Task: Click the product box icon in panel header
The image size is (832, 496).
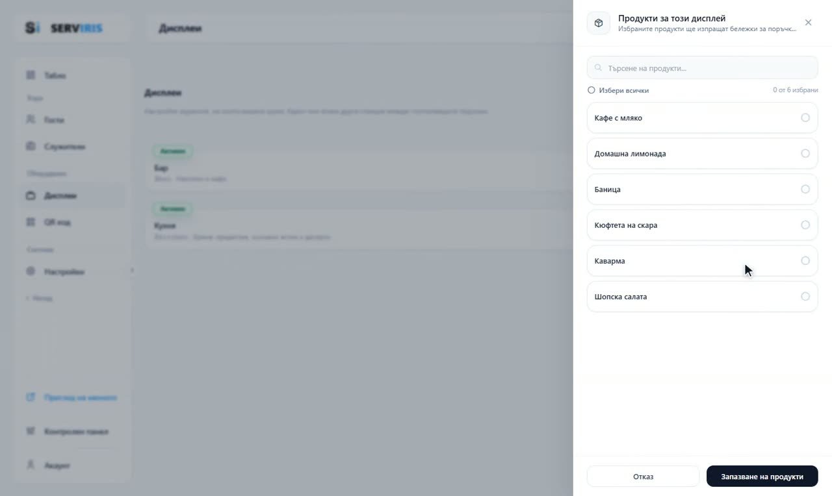Action: (599, 23)
